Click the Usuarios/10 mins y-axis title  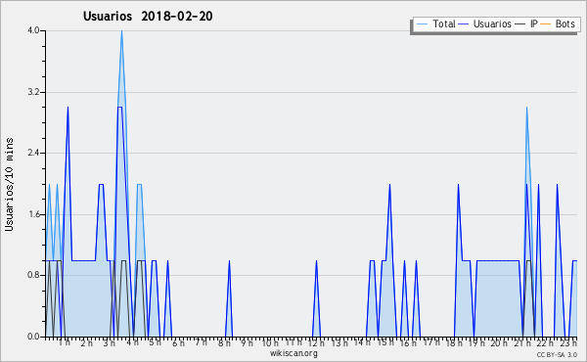[9, 185]
